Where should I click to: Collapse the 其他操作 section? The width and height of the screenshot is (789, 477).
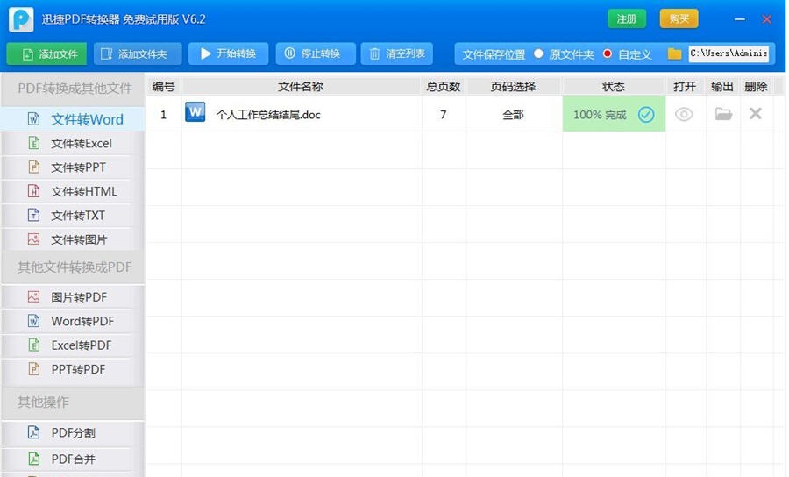pos(74,402)
